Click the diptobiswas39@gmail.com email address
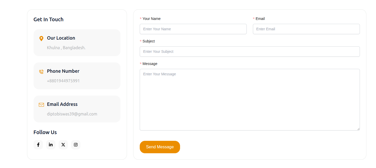The image size is (376, 168). click(x=72, y=114)
